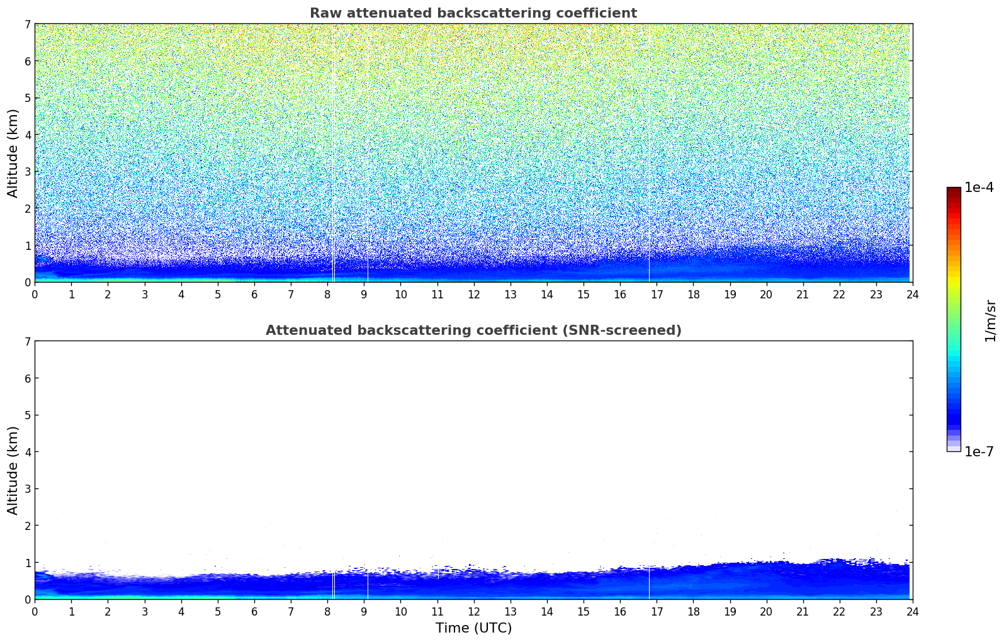This screenshot has width=1004, height=642.
Task: Click the aerosol layer at hour 22 in the SNR-screened plot
Action: click(x=840, y=579)
